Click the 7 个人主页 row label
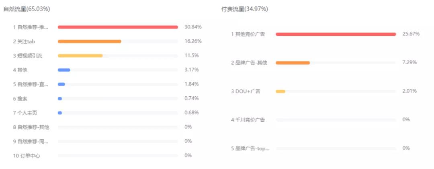 pyautogui.click(x=25, y=113)
